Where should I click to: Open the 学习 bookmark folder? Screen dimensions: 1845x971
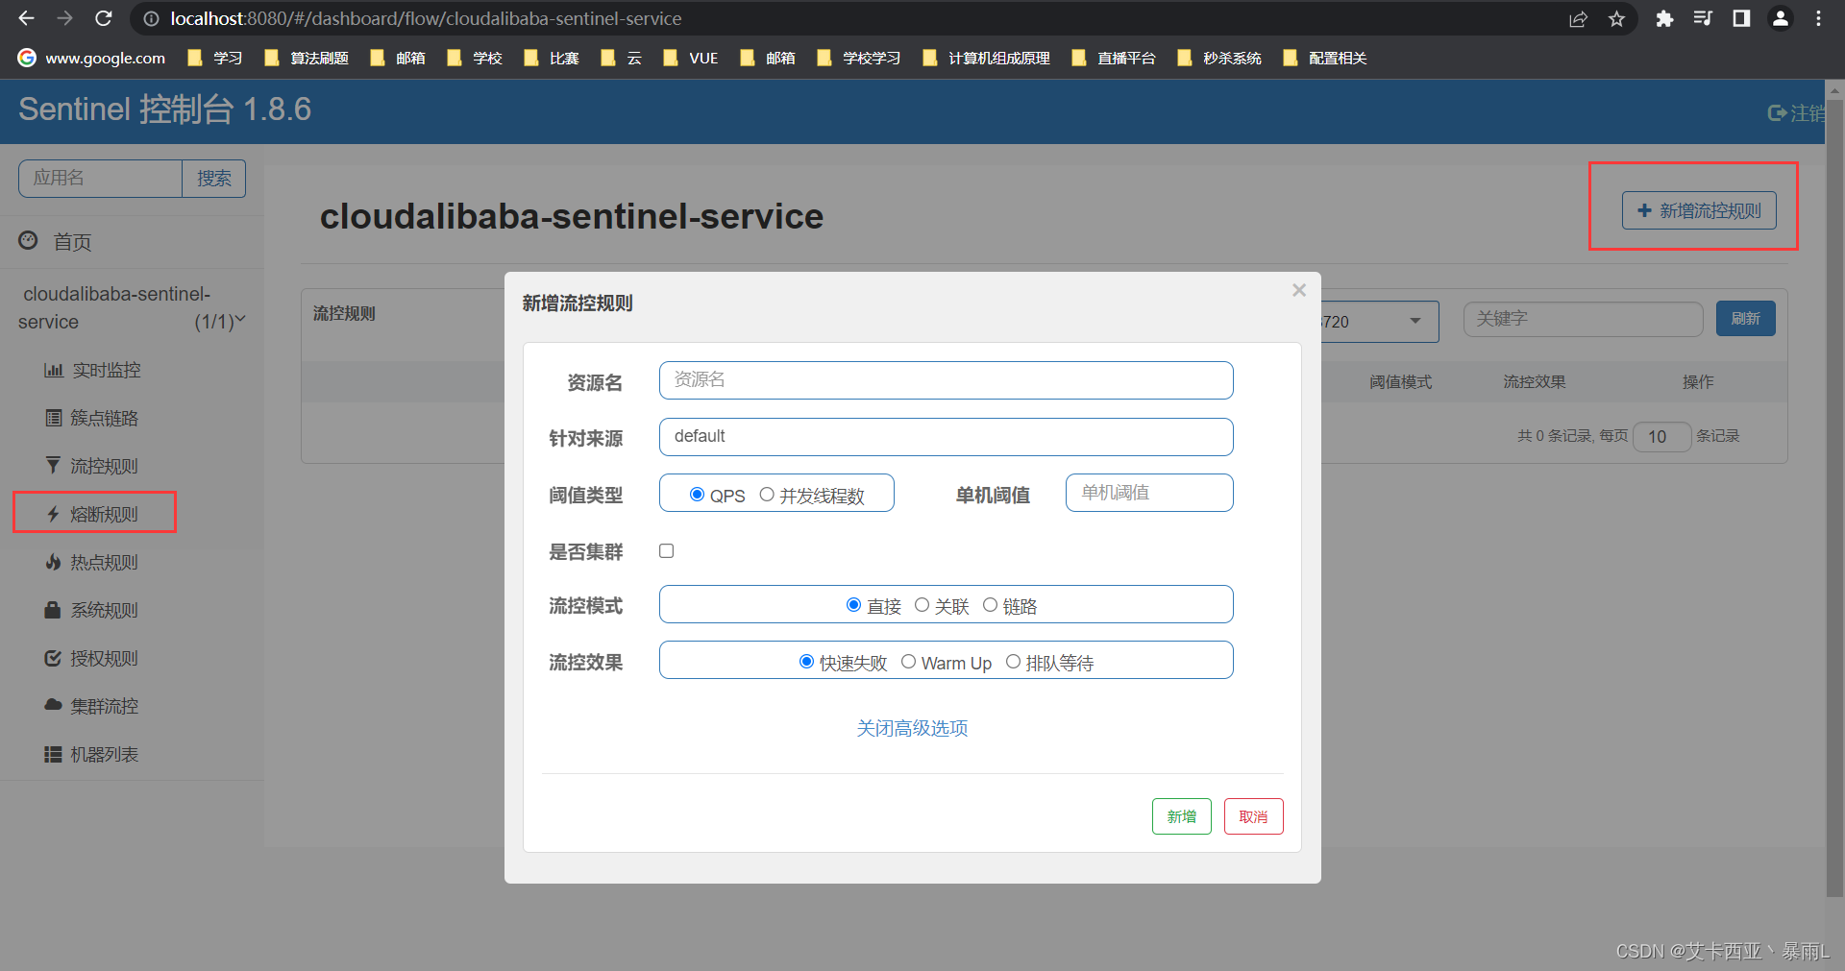pyautogui.click(x=215, y=59)
